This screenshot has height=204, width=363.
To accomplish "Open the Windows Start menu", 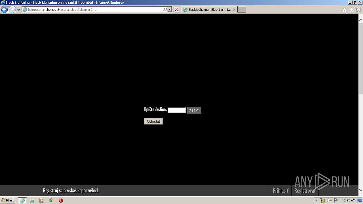I will pos(8,200).
